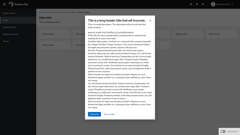Open Authentication in sidebar navigation
Screen dimensions: 240x135
click(10, 27)
